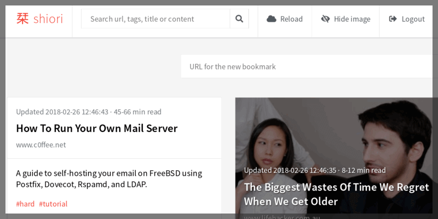The height and width of the screenshot is (219, 438).
Task: Visit the www.c0ffee.net source link
Action: tap(41, 145)
